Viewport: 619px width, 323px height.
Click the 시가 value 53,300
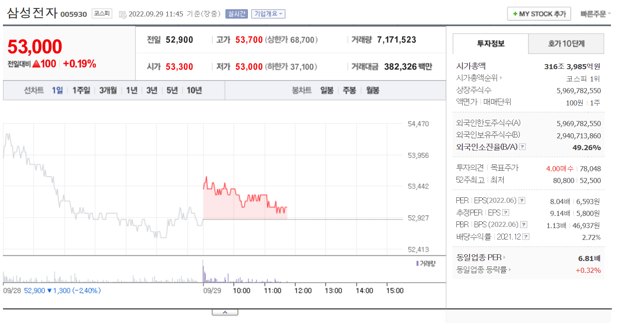tap(179, 67)
